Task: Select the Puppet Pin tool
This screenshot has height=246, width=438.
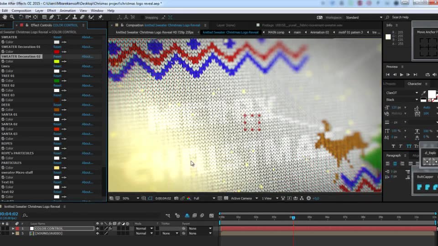Action: click(x=100, y=17)
